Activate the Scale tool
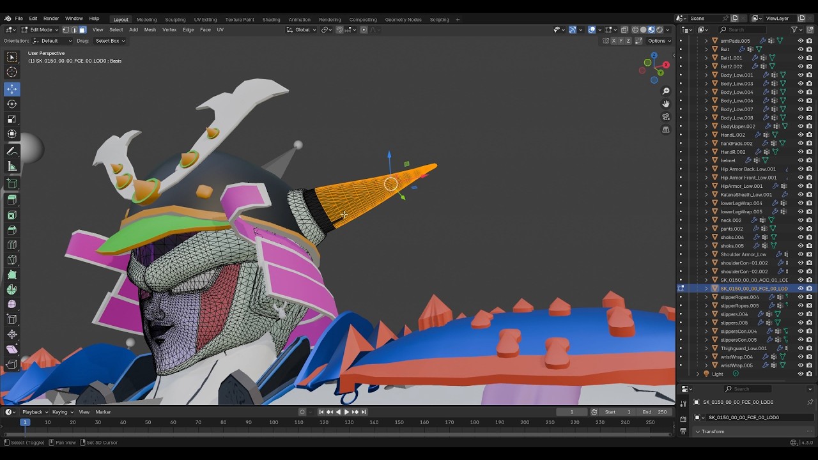Screen dimensions: 818x460 (x=12, y=119)
